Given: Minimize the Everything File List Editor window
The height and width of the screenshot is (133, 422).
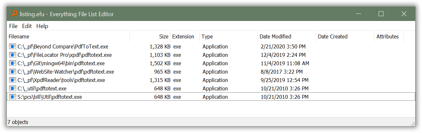Looking at the screenshot, I should click(358, 14).
